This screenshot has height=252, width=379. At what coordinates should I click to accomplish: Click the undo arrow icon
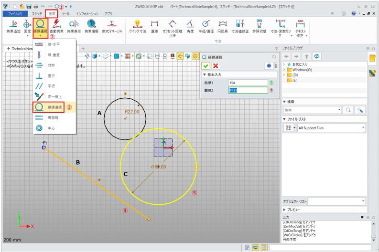[x=43, y=7]
